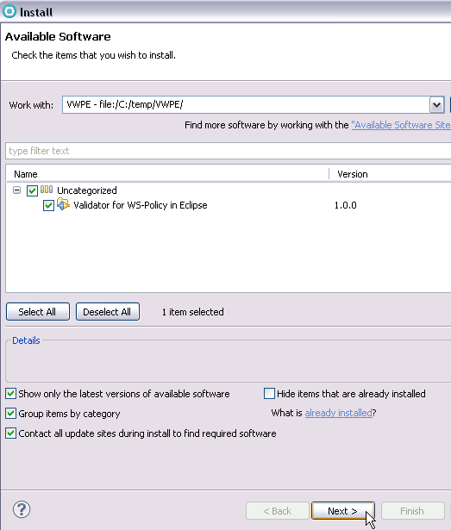Screen dimensions: 451x530
Task: Open the help question mark icon
Action: click(22, 509)
